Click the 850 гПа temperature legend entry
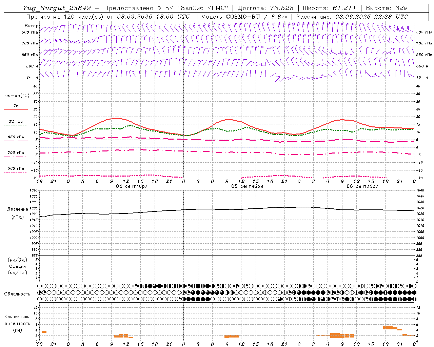 (16, 137)
